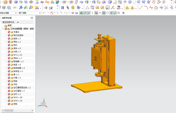Click the blue shaded cube icon in selection bar

tap(77, 13)
